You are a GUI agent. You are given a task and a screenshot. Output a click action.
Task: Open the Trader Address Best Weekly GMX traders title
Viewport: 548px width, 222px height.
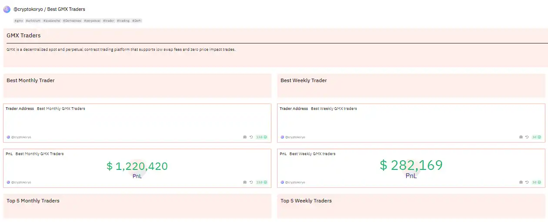(x=318, y=109)
